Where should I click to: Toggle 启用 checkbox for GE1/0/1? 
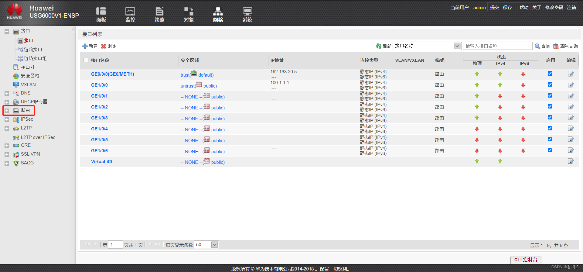click(x=550, y=95)
